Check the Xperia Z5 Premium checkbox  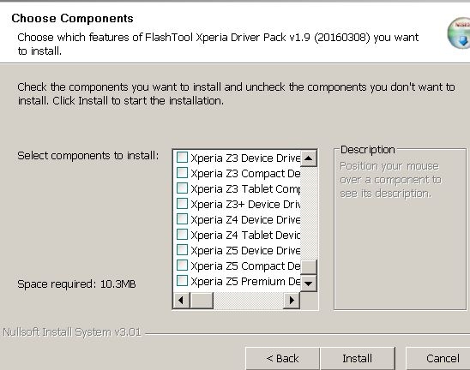point(182,281)
